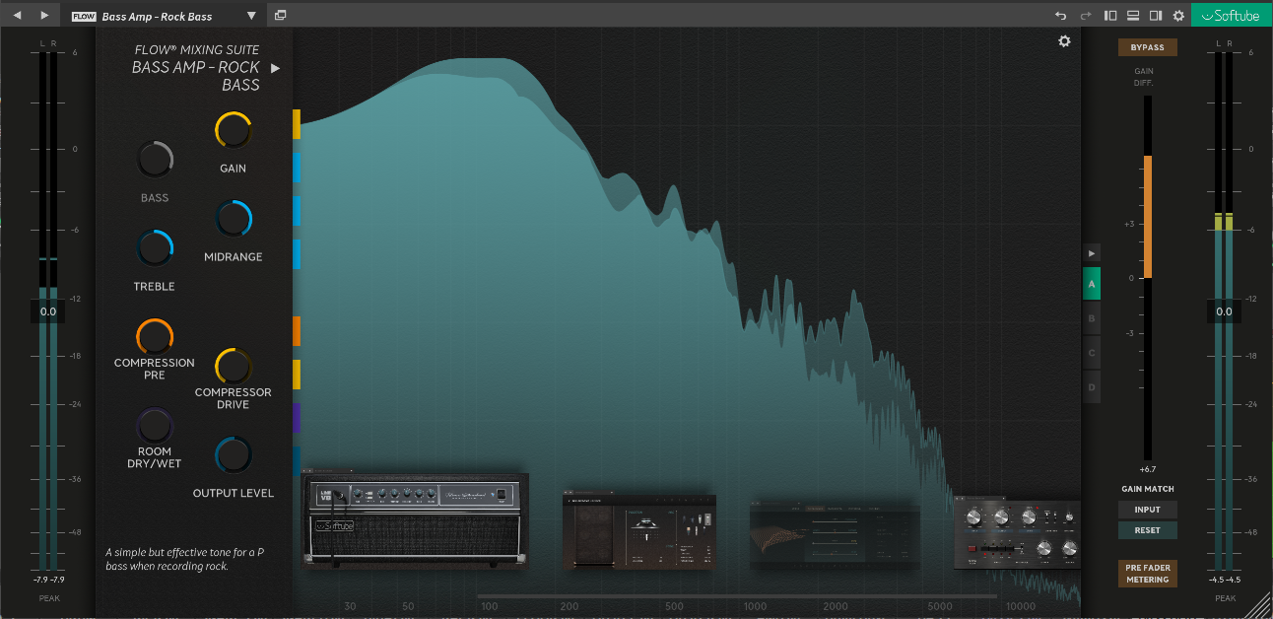
Task: Click the orange gain difference meter bar
Action: click(1147, 217)
